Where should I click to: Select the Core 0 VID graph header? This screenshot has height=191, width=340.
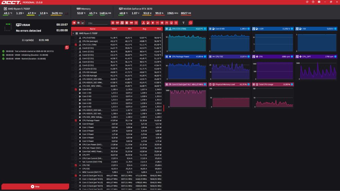(229, 29)
